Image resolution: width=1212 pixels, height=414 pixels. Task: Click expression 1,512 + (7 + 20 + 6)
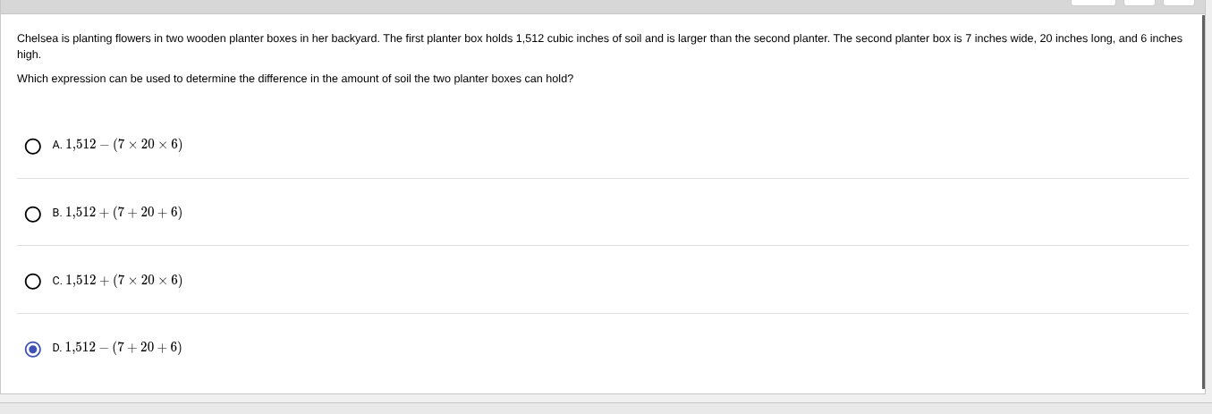[x=123, y=213]
